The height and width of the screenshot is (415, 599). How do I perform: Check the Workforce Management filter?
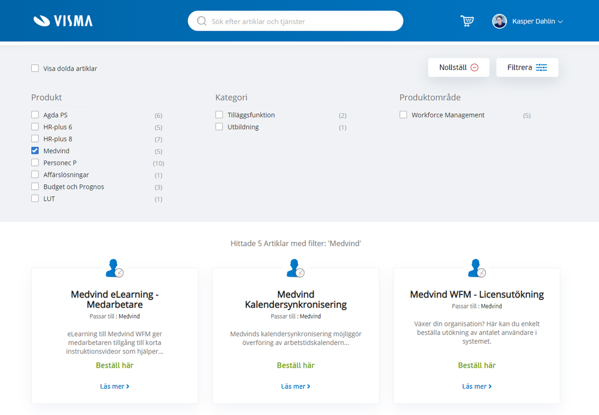[x=404, y=115]
